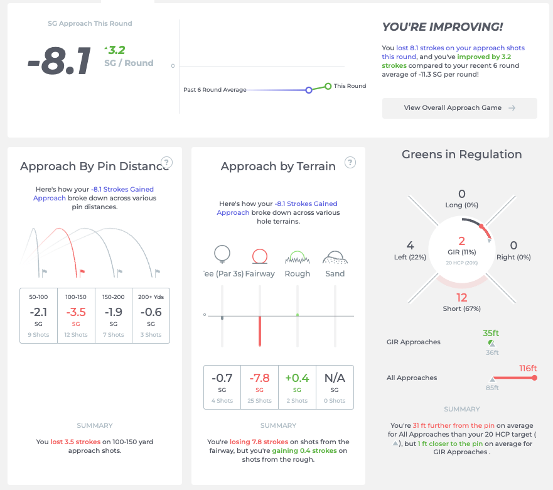The image size is (553, 490).
Task: Select the Sand bunker terrain icon
Action: coord(335,258)
